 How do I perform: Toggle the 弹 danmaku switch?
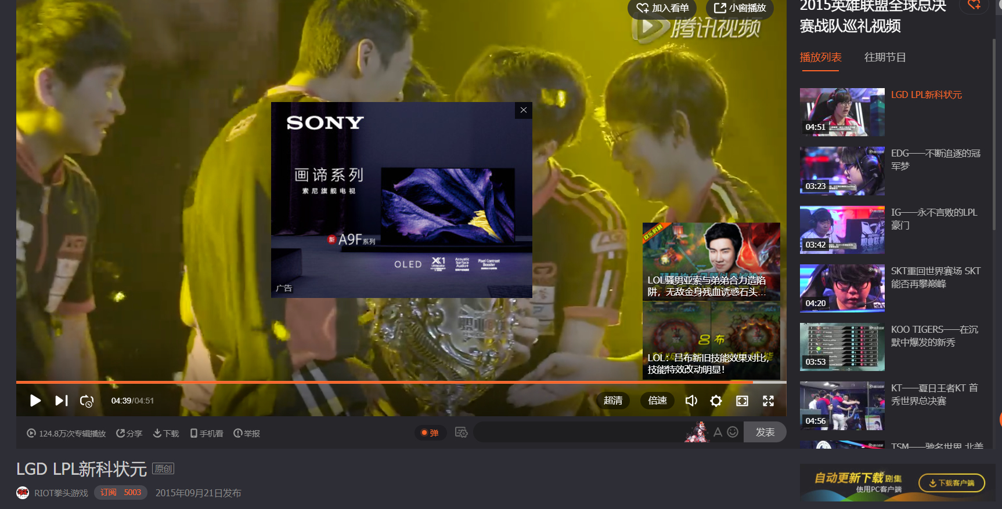click(430, 433)
